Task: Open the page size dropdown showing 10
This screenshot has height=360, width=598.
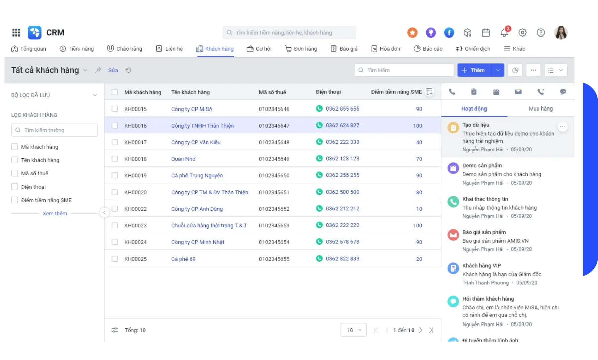Action: click(353, 330)
